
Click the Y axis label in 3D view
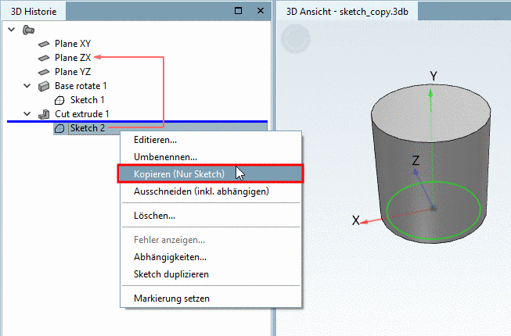pyautogui.click(x=434, y=76)
